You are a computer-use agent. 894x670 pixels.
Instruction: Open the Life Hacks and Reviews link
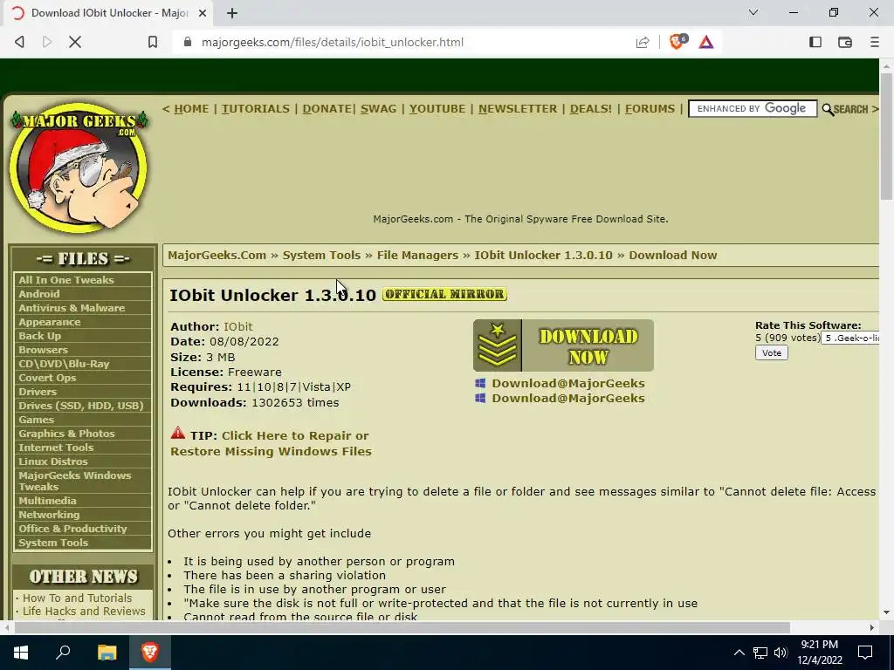coord(84,612)
